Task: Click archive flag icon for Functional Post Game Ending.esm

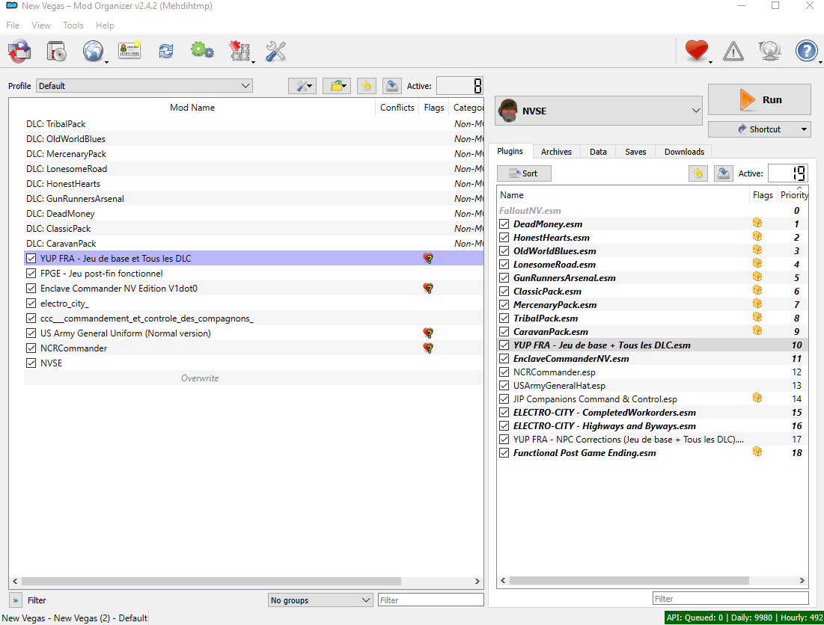Action: pos(757,452)
